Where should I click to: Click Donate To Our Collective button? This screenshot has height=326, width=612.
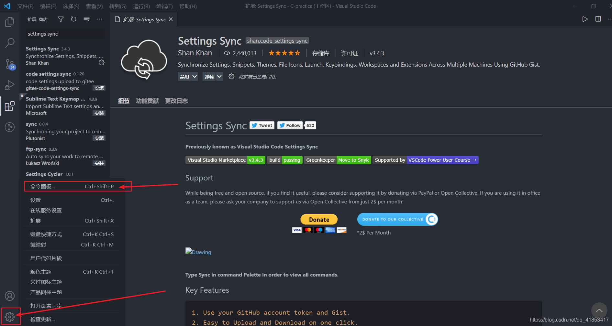(398, 219)
